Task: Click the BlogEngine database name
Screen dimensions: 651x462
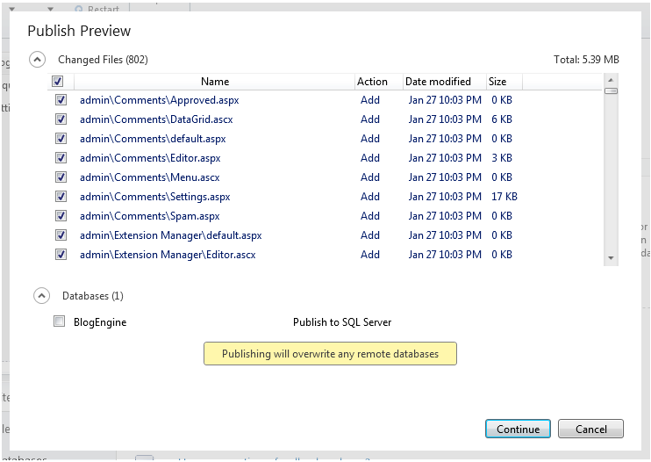Action: point(100,322)
